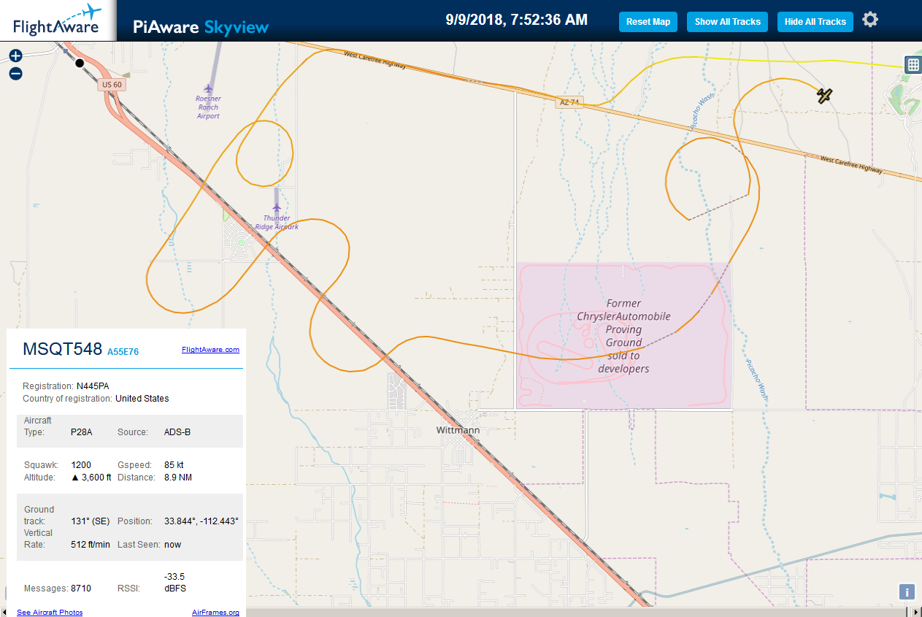Click the aircraft type value P28A
The height and width of the screenshot is (617, 922).
tap(81, 432)
